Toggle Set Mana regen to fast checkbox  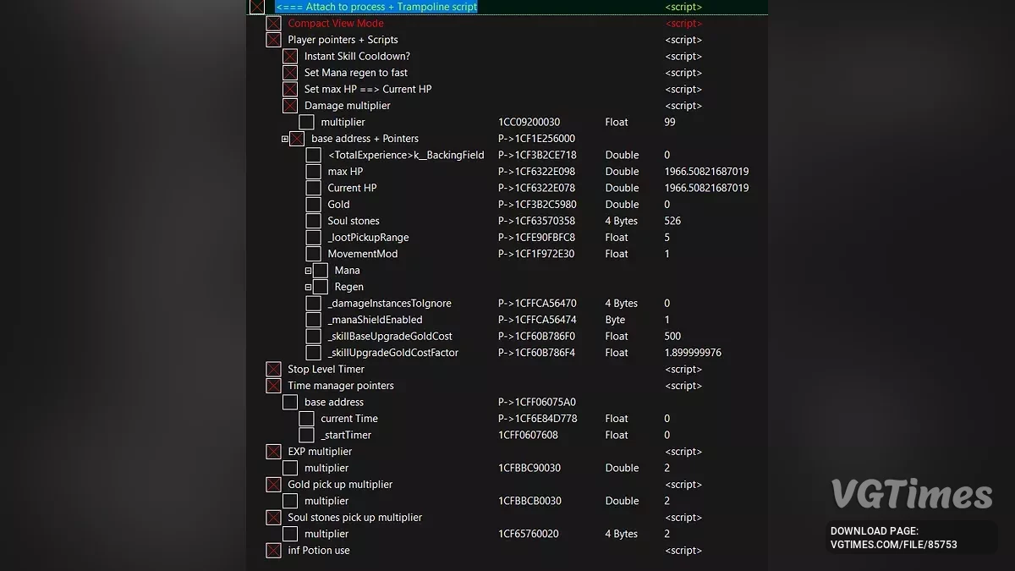click(290, 73)
